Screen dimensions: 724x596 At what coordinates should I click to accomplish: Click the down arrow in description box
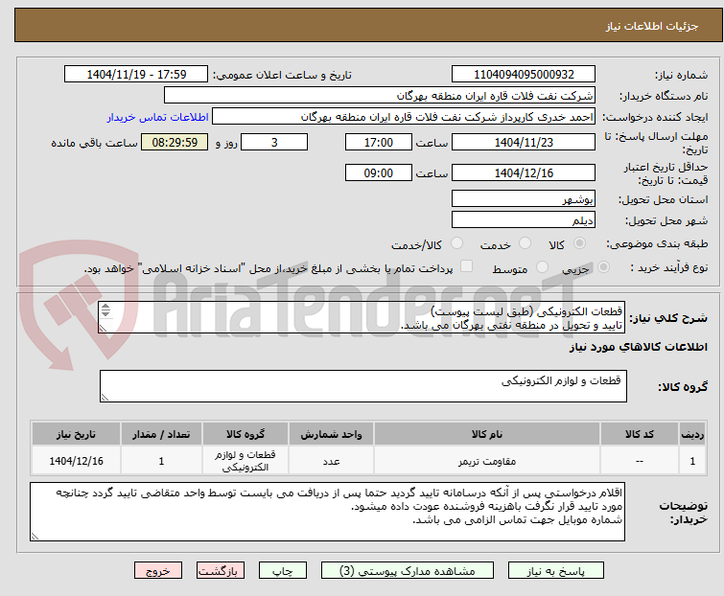pos(105,313)
